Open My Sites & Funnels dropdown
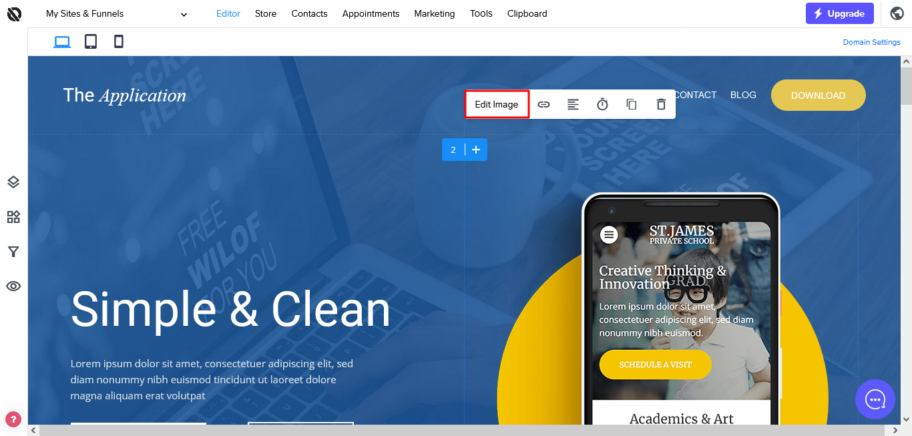The image size is (912, 436). [117, 13]
